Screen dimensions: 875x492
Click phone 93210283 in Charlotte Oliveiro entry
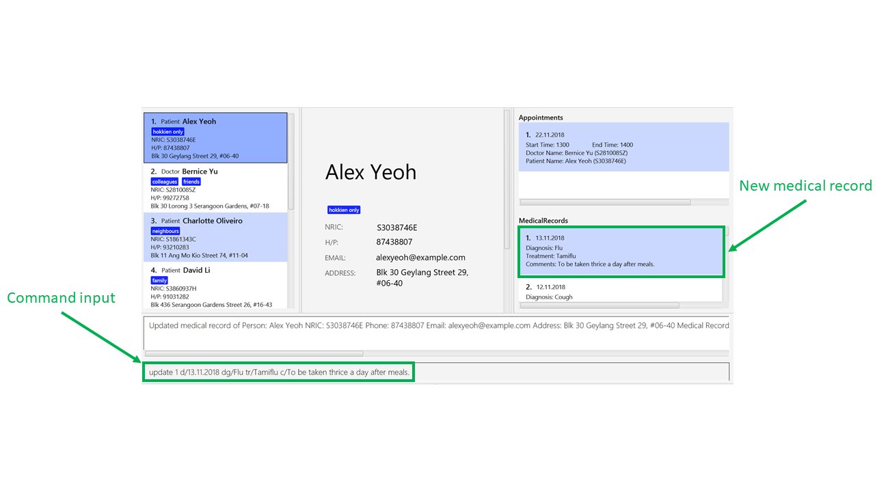[170, 247]
